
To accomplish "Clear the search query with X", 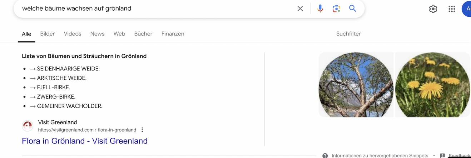I will click(300, 9).
